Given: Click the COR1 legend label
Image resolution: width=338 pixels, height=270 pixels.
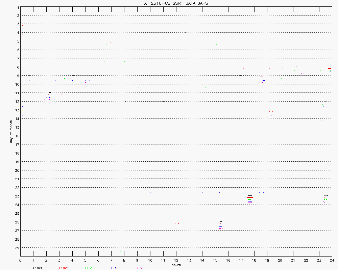Looking at the screenshot, I should coord(37,268).
